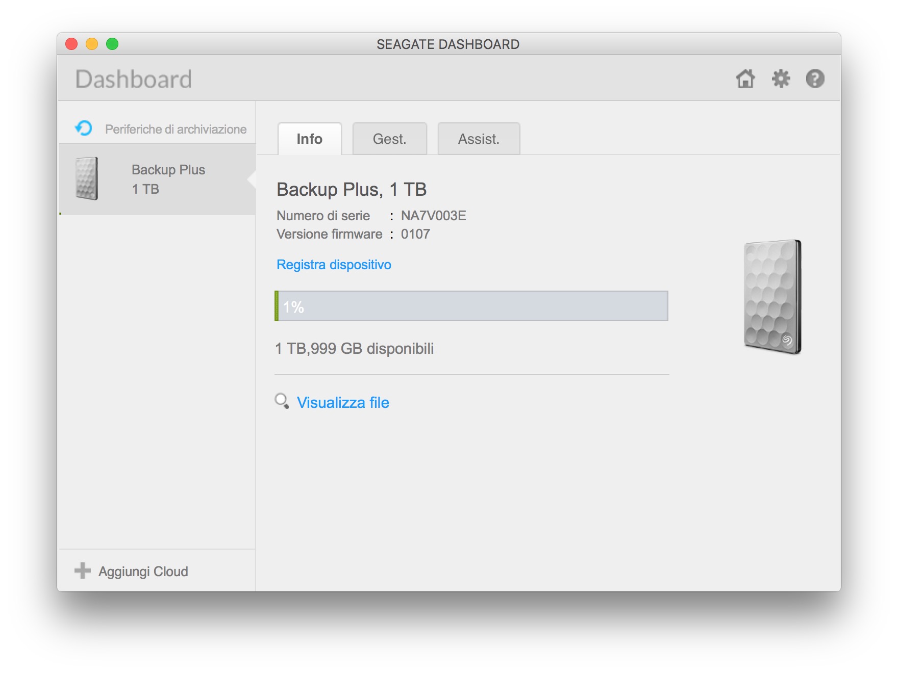The width and height of the screenshot is (898, 673).
Task: Click the Home icon in header
Action: click(x=745, y=79)
